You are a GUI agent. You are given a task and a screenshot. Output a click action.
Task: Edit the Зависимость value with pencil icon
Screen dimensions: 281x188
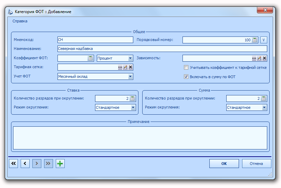(x=259, y=58)
